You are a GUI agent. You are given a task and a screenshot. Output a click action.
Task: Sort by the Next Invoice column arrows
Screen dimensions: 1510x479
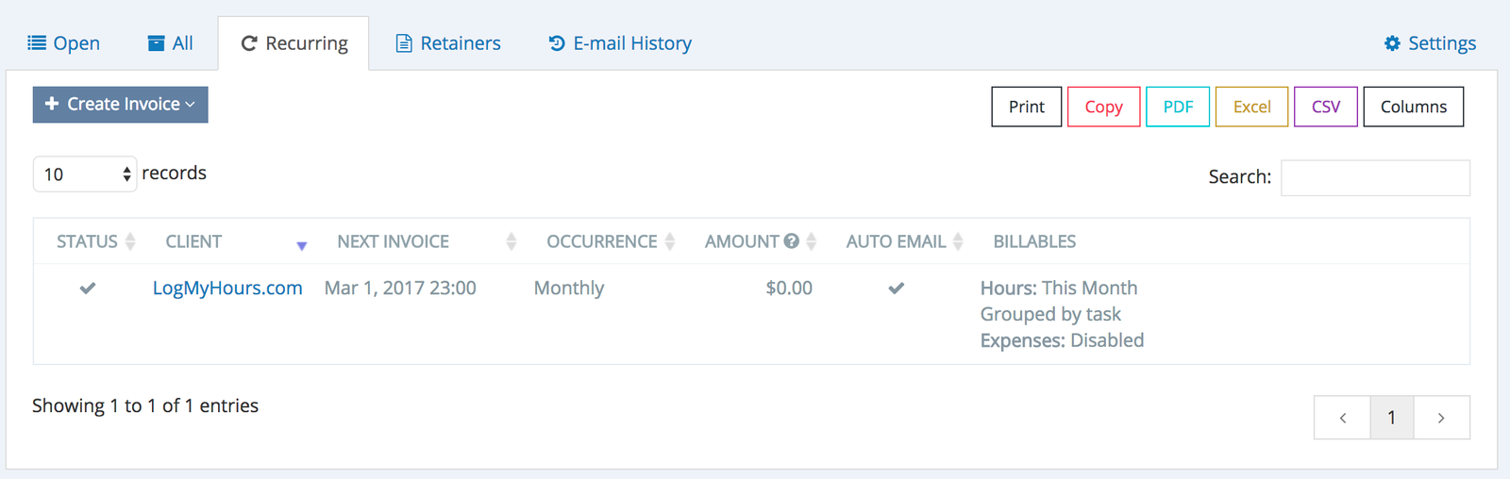coord(511,241)
